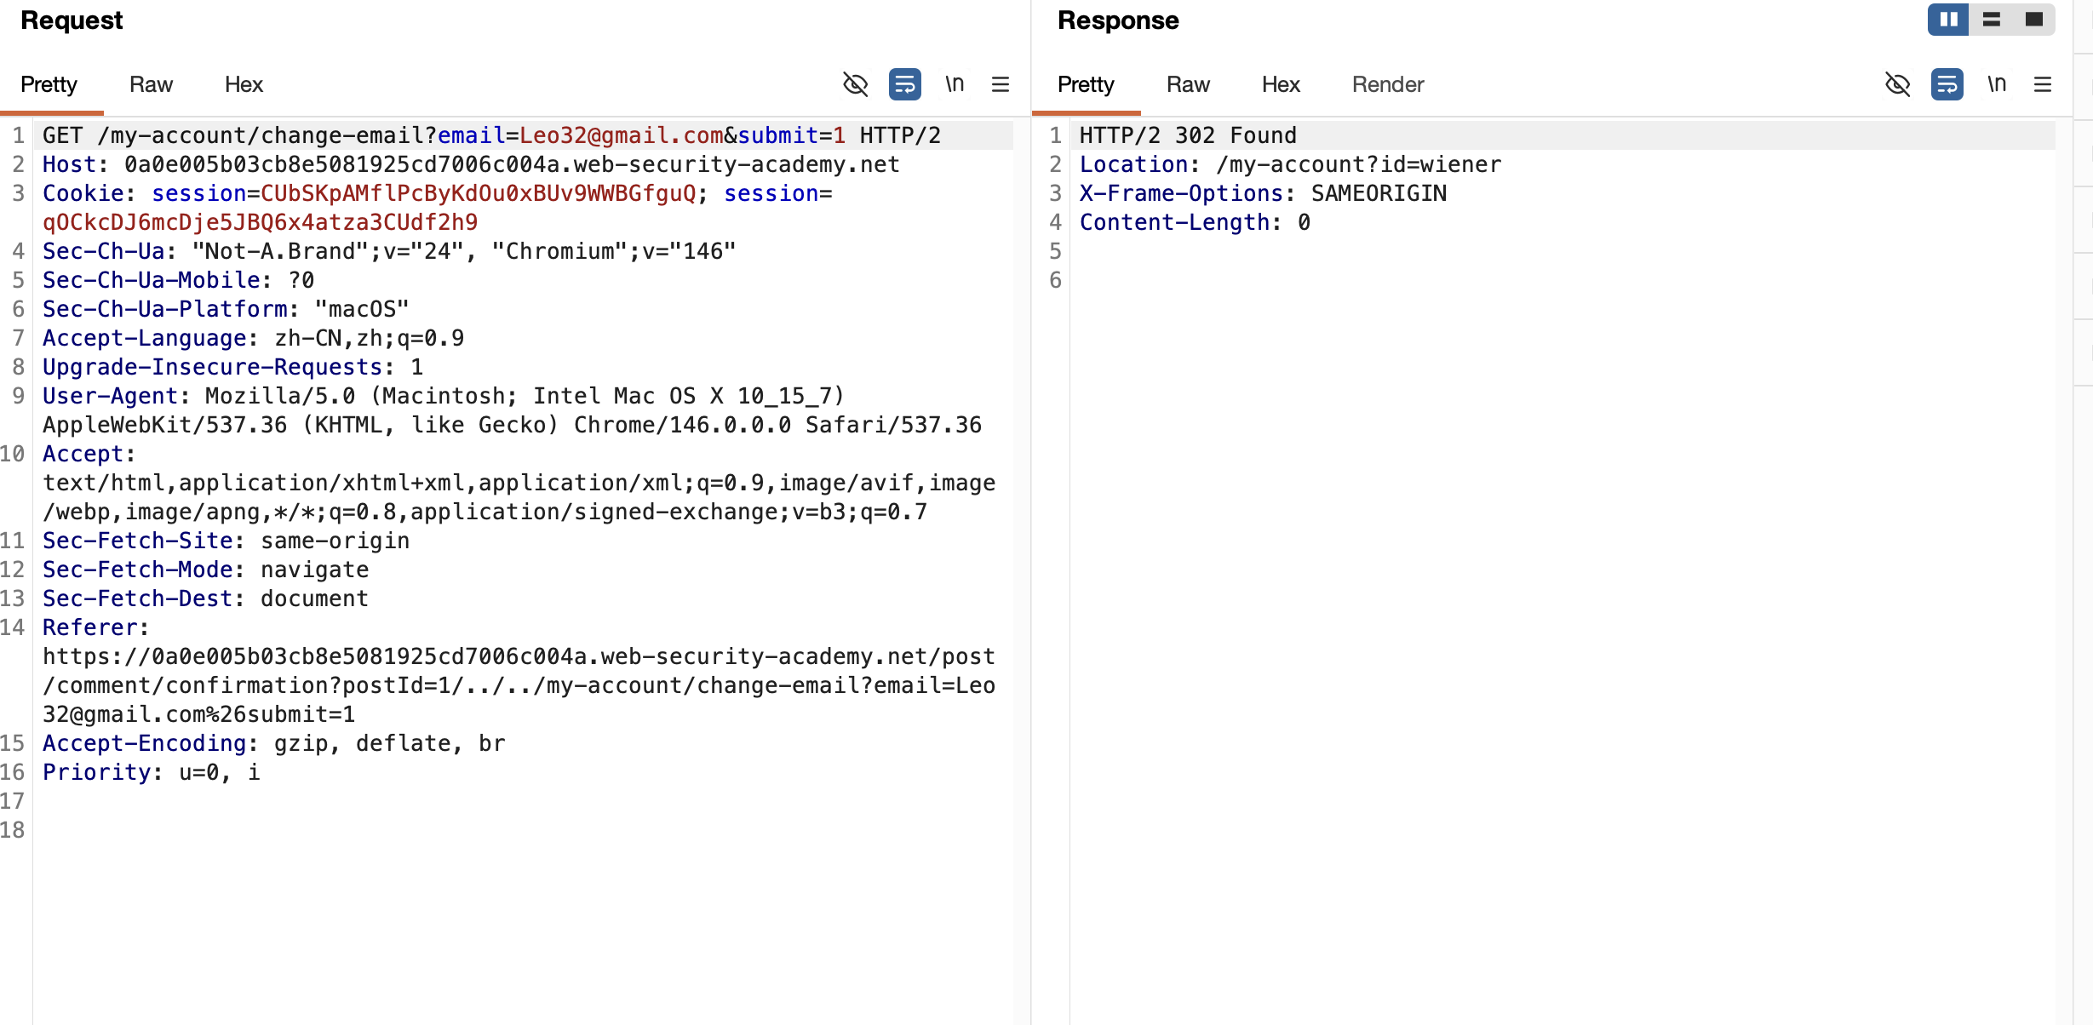
Task: Open Response panel hamburger options menu
Action: click(2043, 84)
